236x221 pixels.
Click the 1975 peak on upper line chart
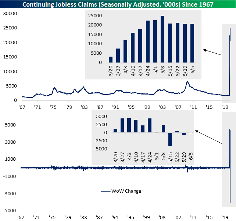pos(54,88)
